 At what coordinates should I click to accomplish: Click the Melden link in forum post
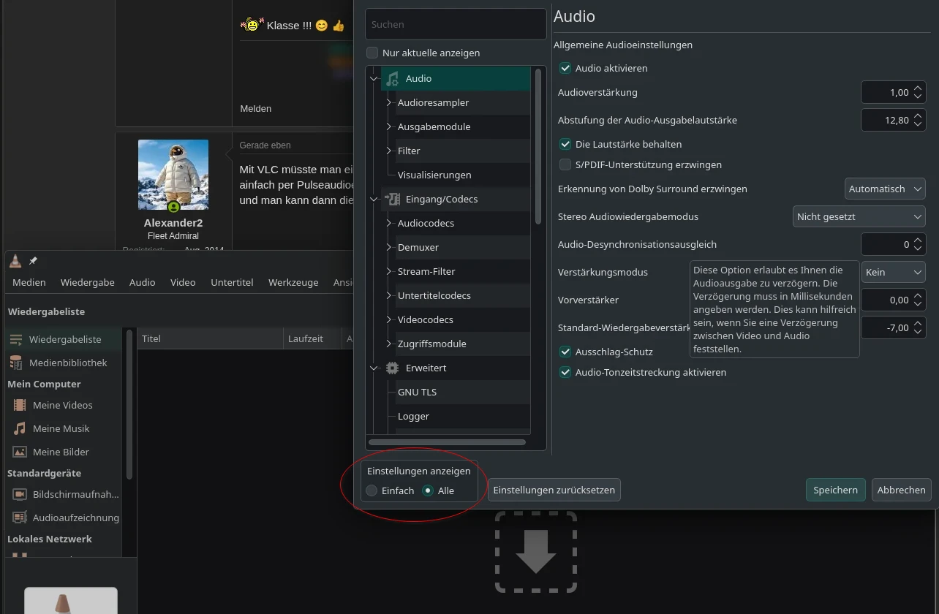coord(256,108)
